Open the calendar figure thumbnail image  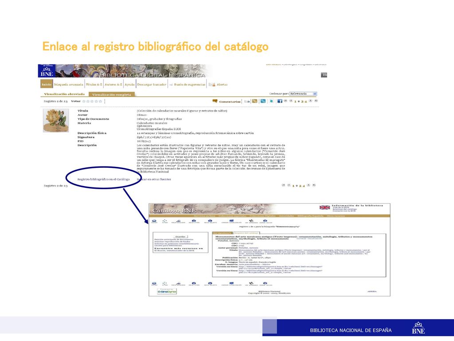point(56,120)
